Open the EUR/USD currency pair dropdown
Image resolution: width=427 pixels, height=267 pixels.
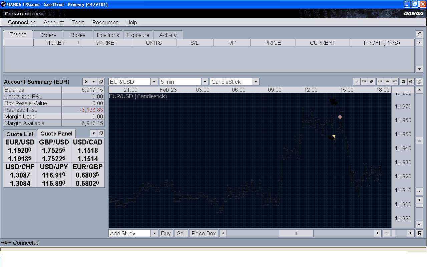pos(154,82)
